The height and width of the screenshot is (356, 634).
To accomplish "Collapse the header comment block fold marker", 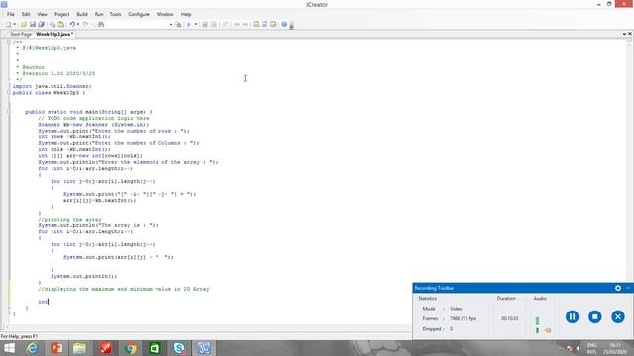I will pos(9,42).
